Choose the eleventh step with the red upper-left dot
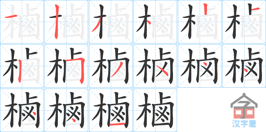This screenshot has width=266, height=132. (x=200, y=66)
